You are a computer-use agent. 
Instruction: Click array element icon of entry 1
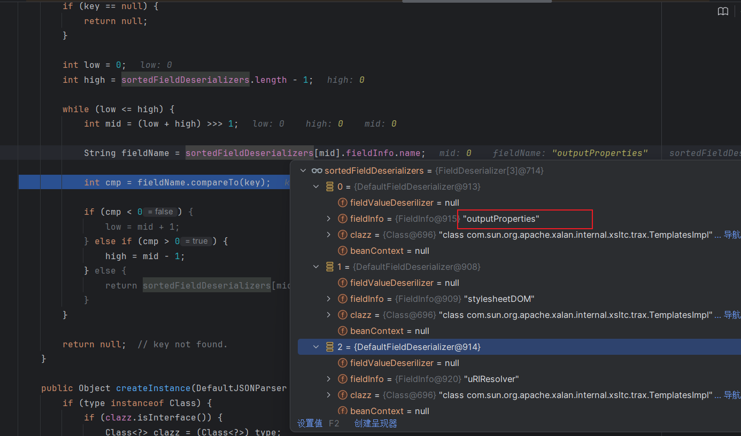pos(330,267)
